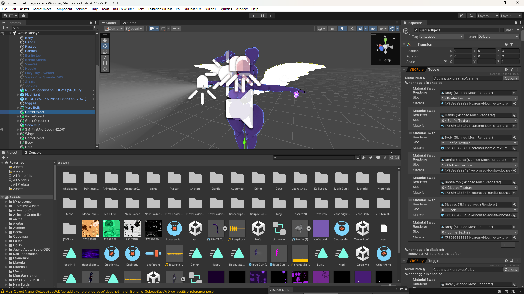Open the Bonfie folder in Assets grid
This screenshot has width=524, height=294.
[x=216, y=181]
